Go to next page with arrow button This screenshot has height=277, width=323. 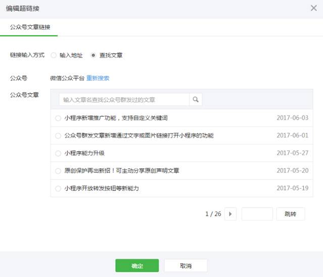(230, 214)
